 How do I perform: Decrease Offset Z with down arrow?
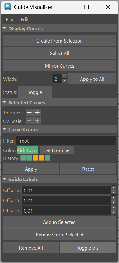click(113, 213)
